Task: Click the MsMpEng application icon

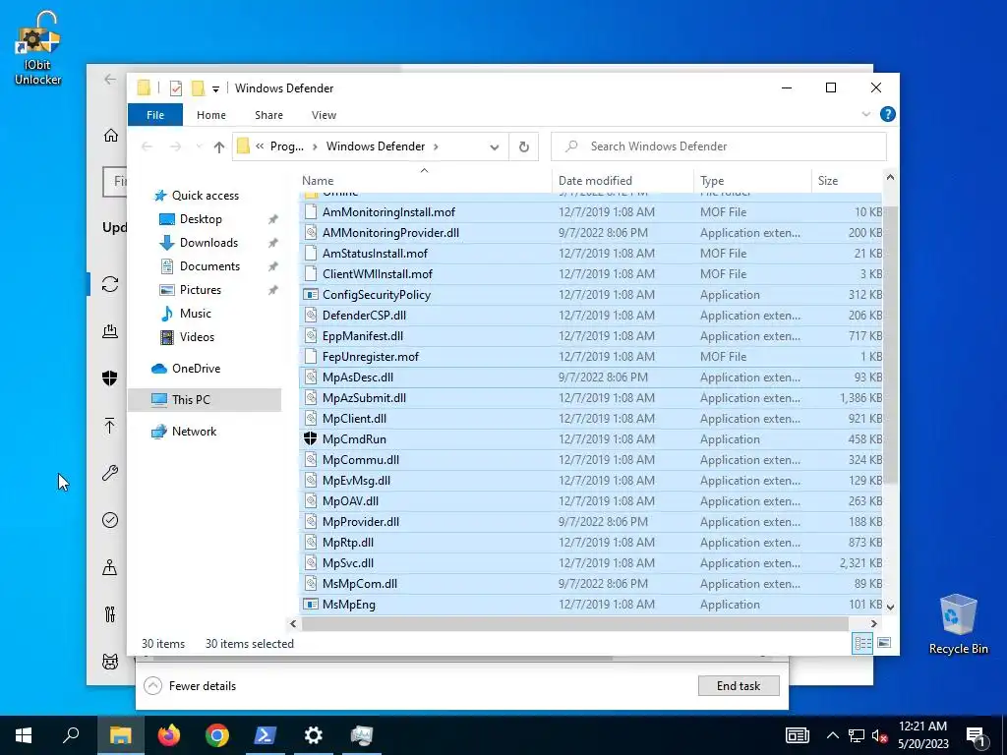Action: pos(310,605)
